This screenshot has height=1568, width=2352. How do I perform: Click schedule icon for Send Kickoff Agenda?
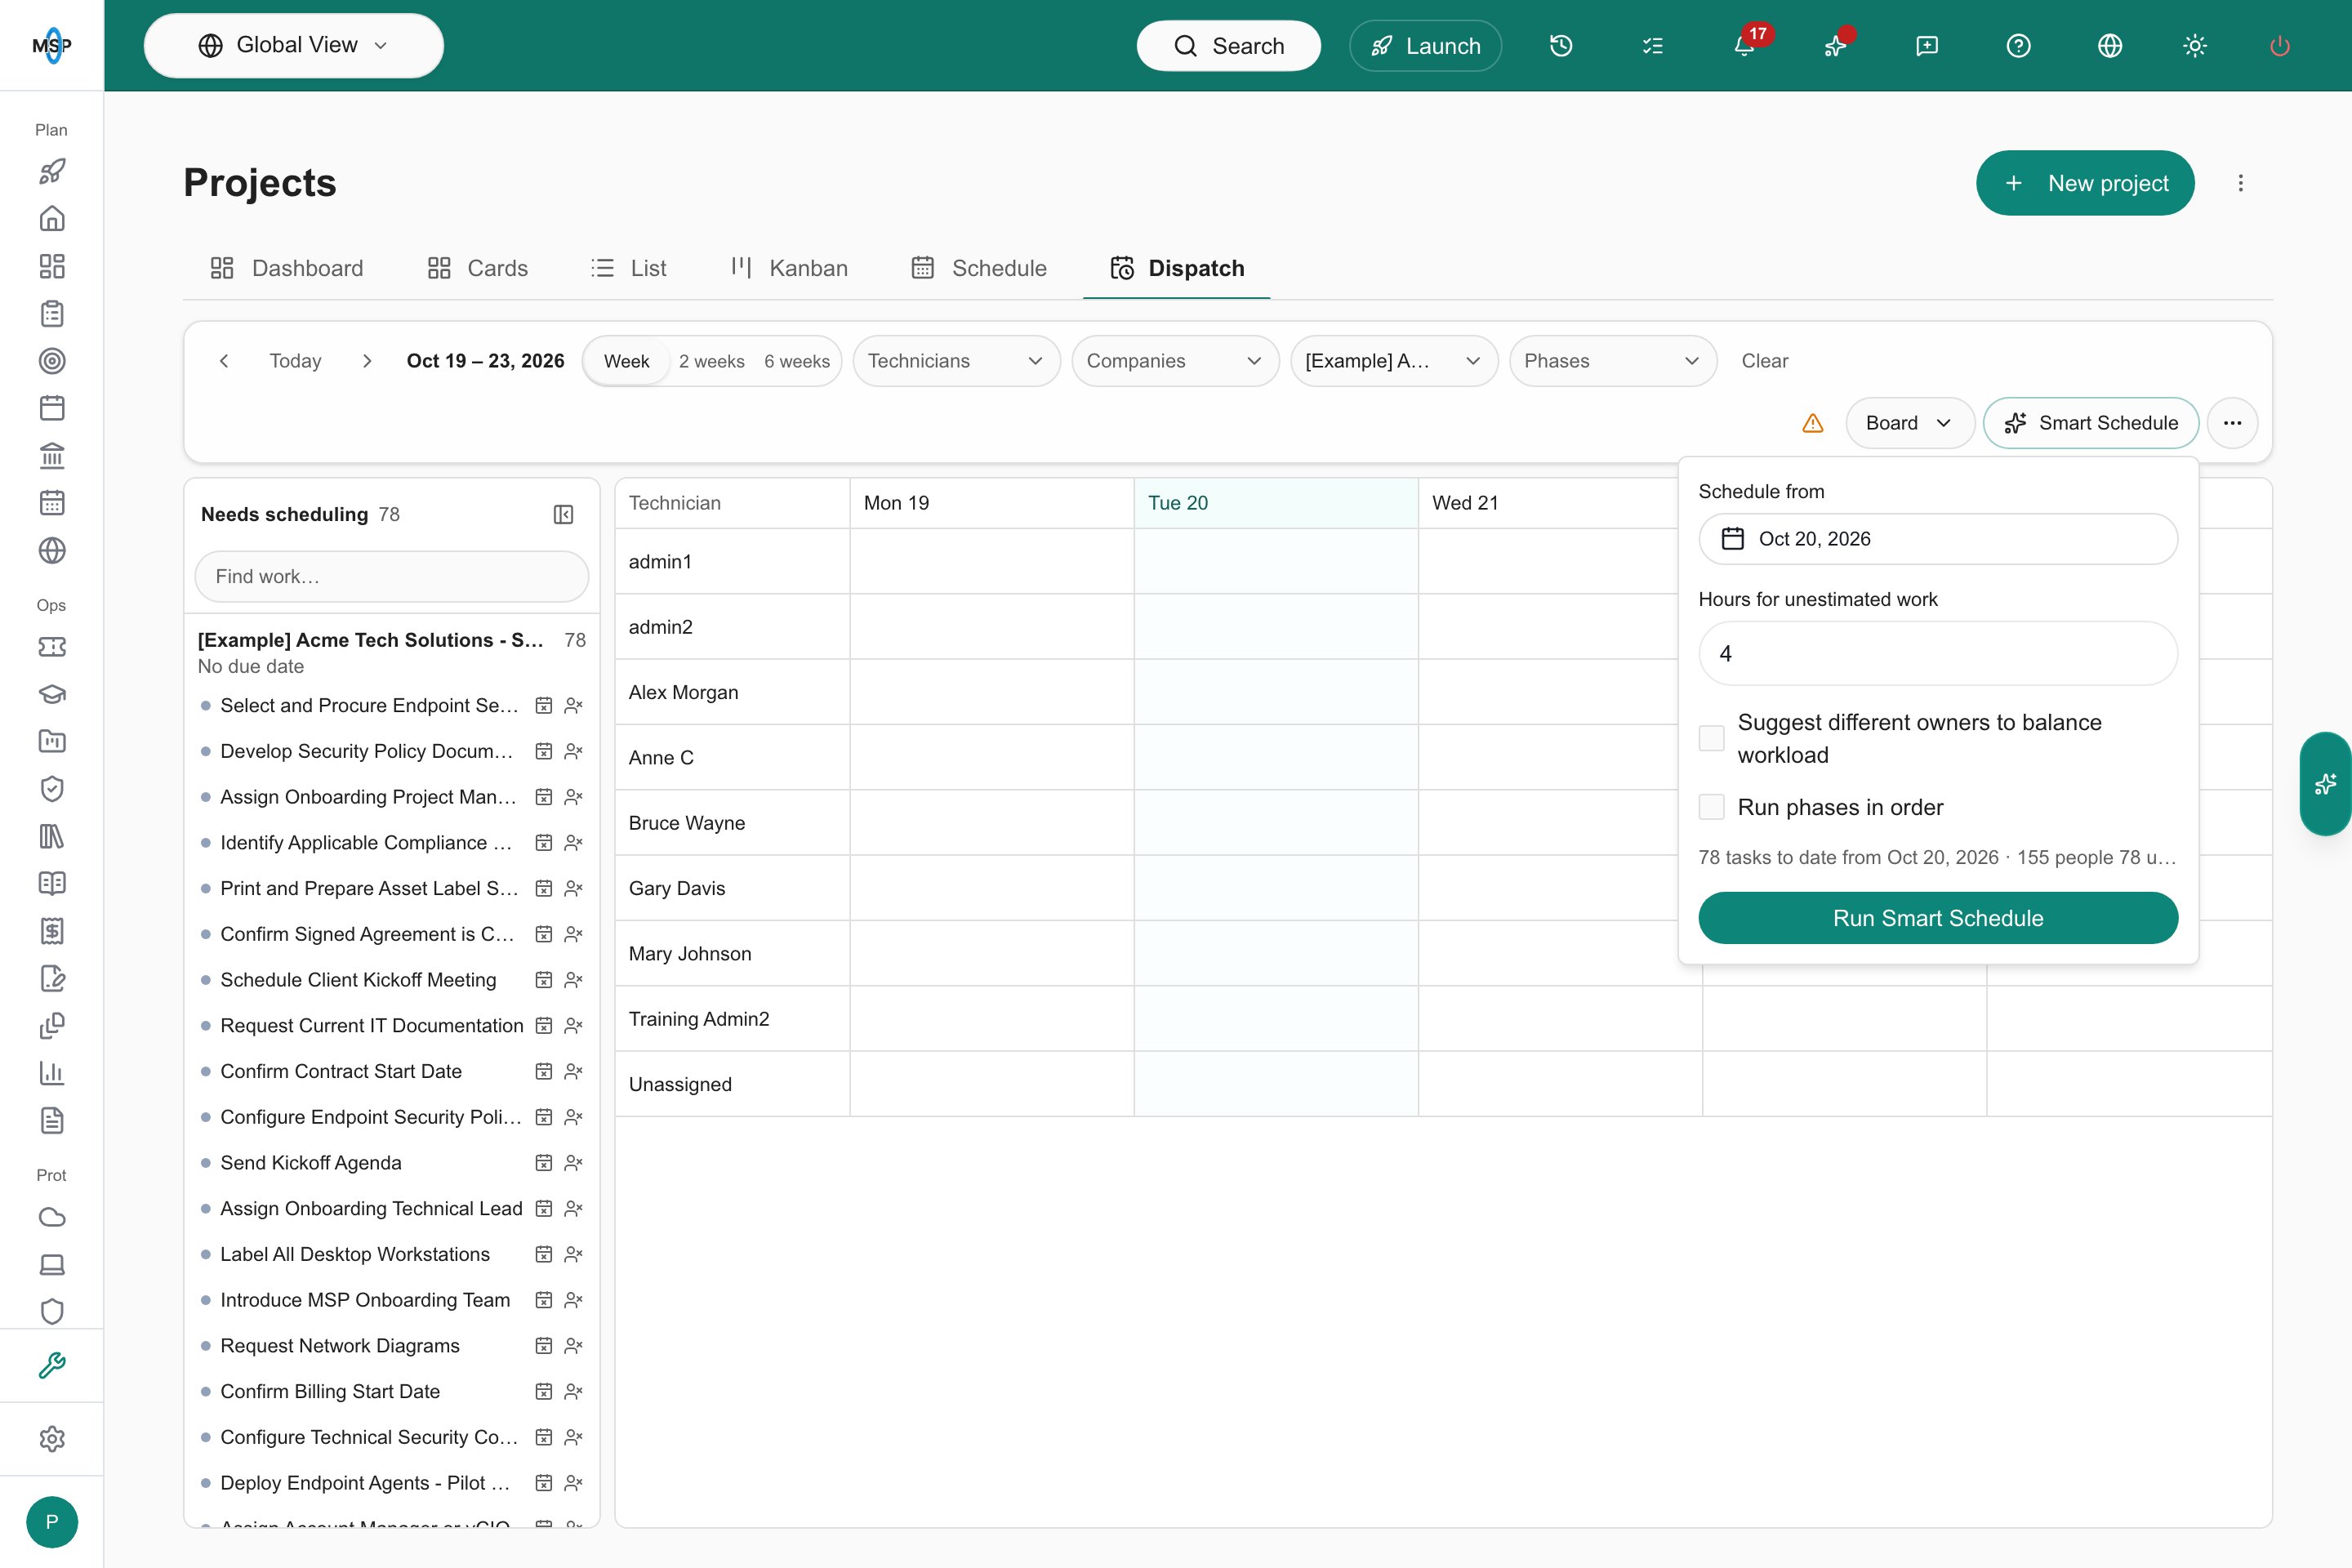pyautogui.click(x=544, y=1163)
